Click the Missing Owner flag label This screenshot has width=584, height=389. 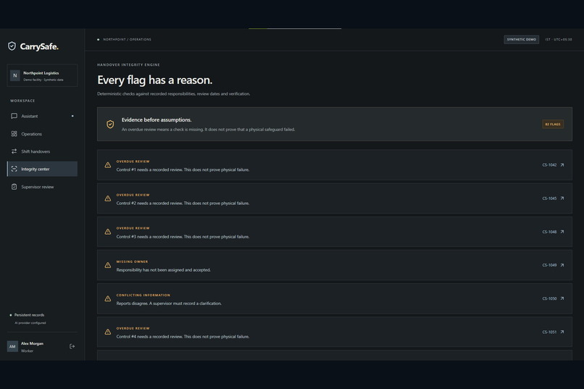pos(132,262)
